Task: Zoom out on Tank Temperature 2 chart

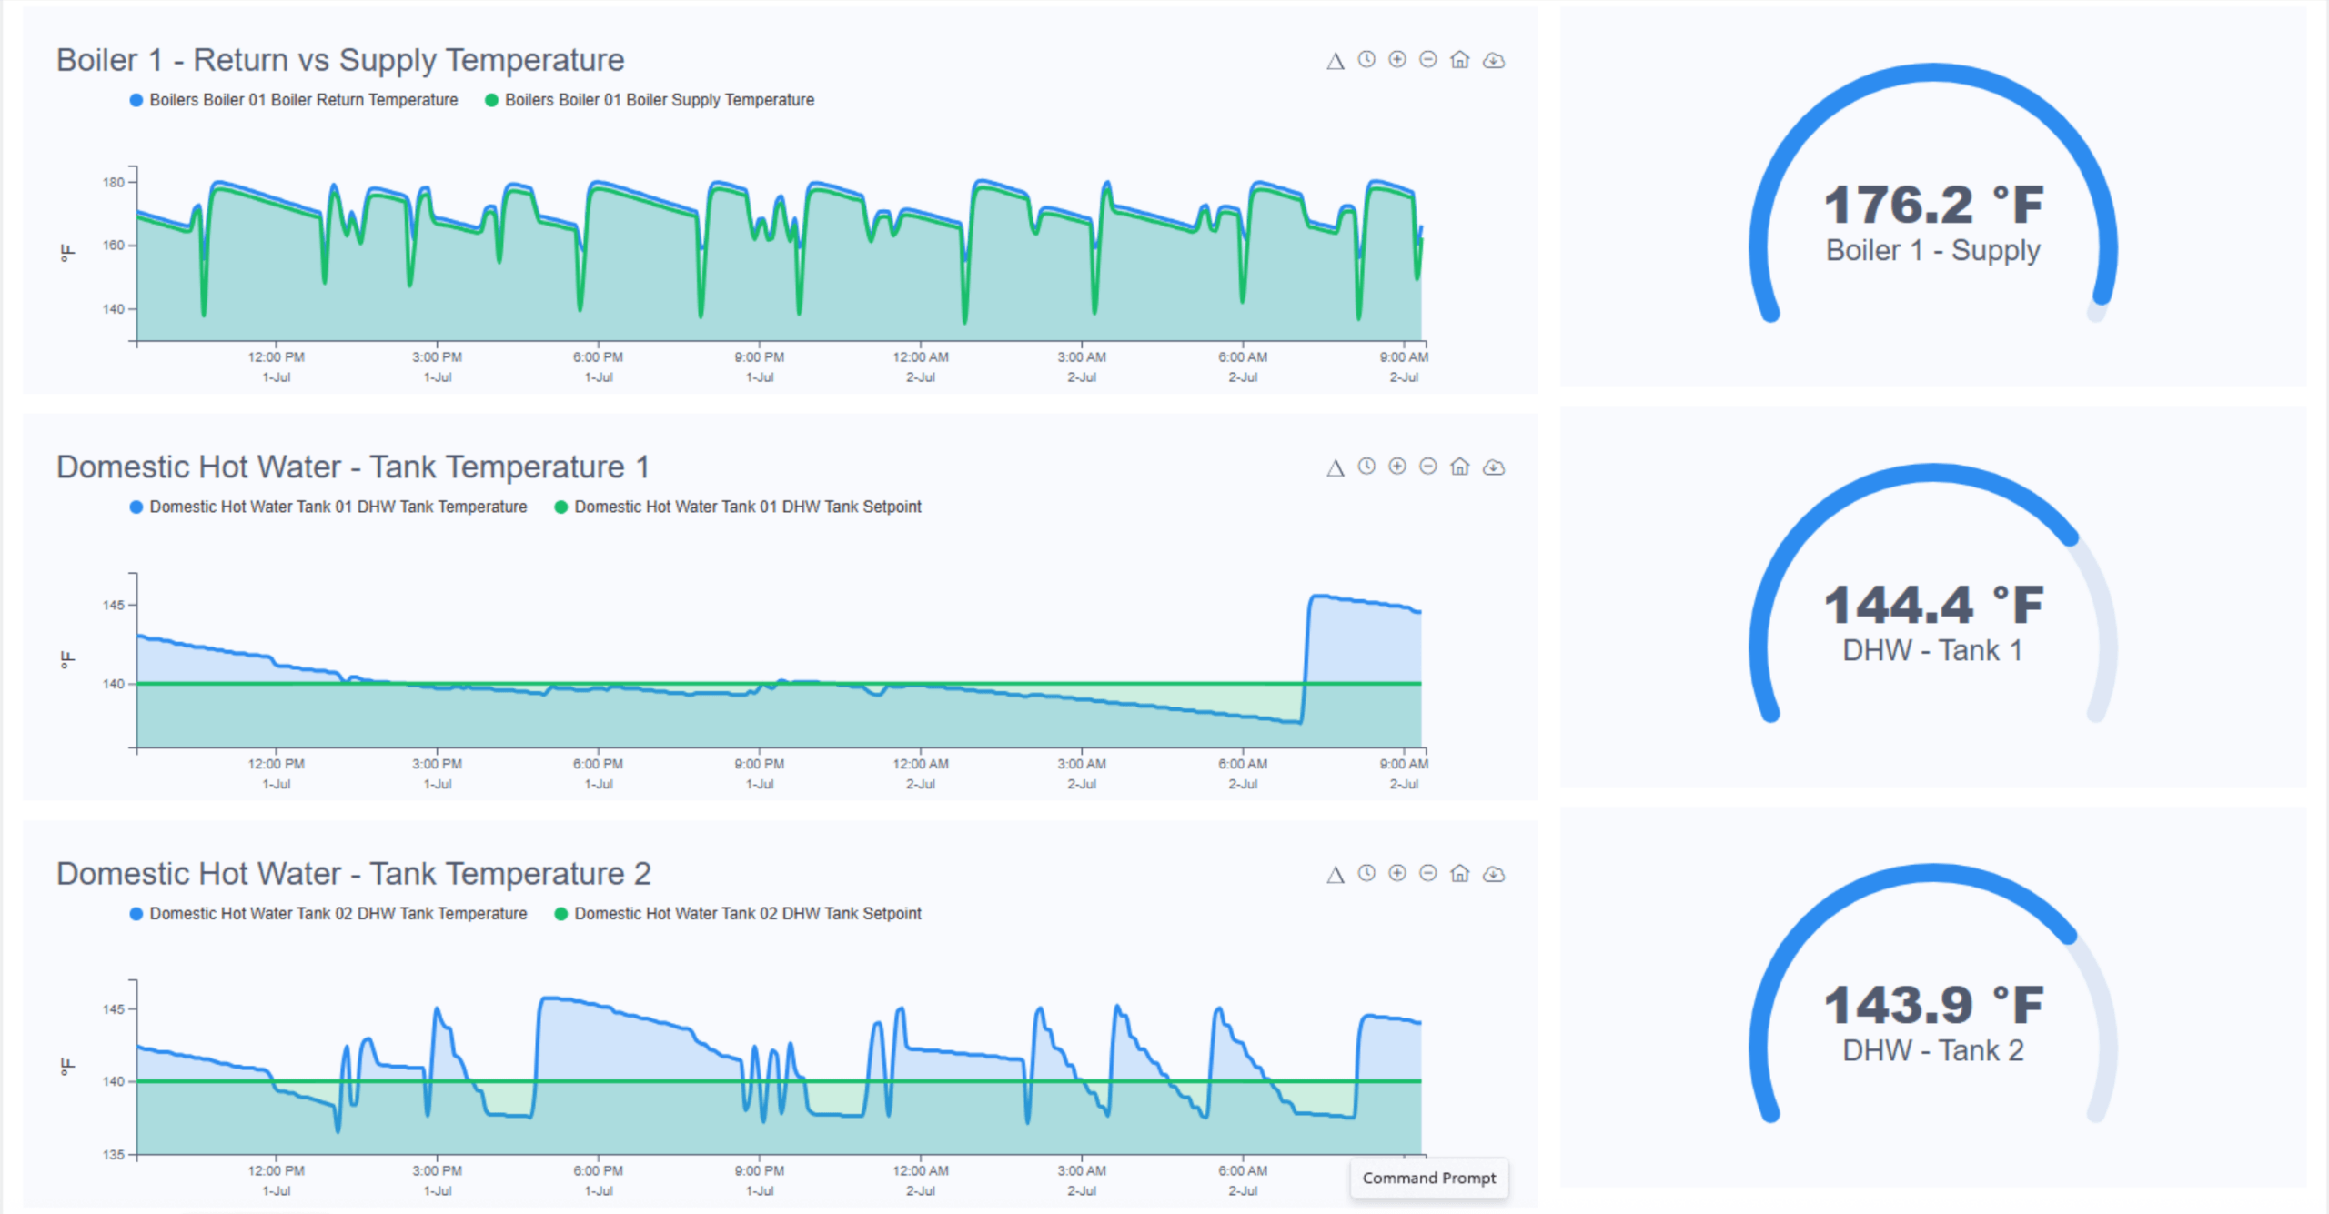Action: 1428,873
